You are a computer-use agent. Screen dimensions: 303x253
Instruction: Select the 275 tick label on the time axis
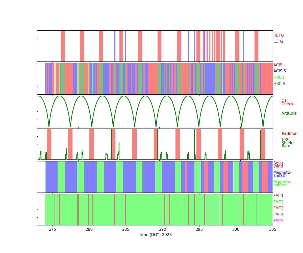(x=53, y=230)
